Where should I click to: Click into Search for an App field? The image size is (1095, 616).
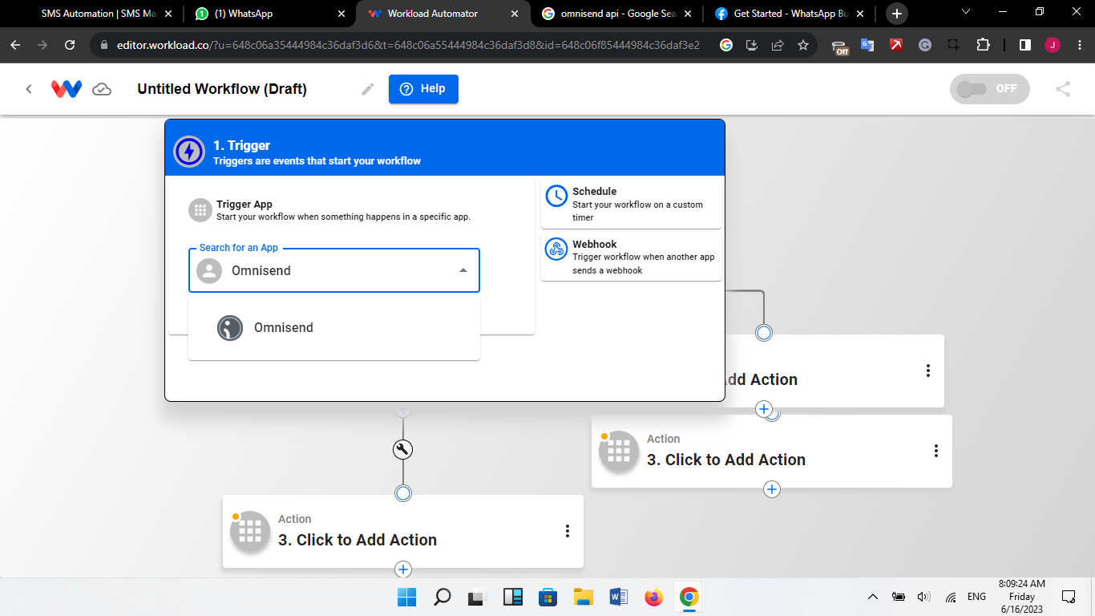click(x=334, y=270)
